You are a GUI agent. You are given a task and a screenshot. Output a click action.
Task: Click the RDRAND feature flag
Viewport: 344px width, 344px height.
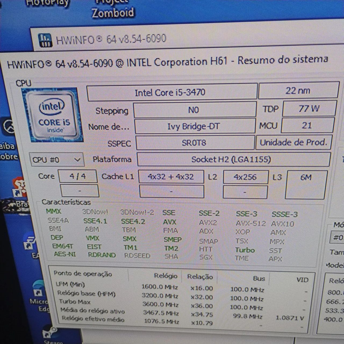pos(102,255)
